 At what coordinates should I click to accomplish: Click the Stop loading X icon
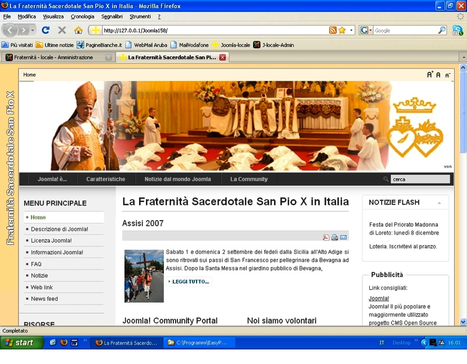[62, 30]
